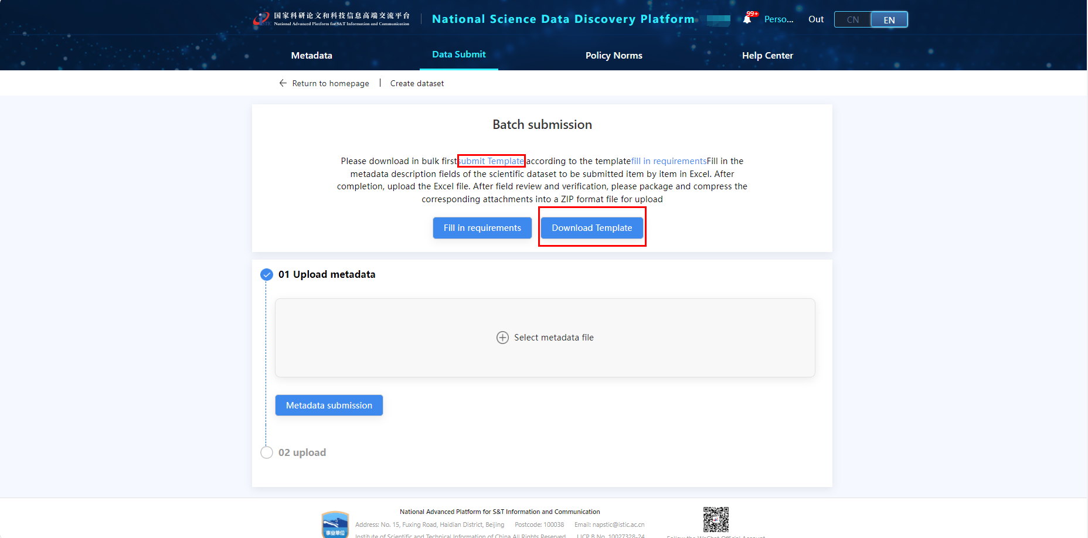1088x538 pixels.
Task: Click the footer institution badge icon
Action: pyautogui.click(x=335, y=524)
